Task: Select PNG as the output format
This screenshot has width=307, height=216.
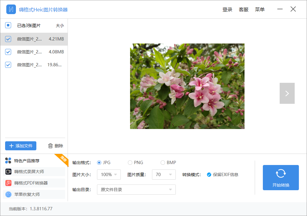Action: click(129, 162)
